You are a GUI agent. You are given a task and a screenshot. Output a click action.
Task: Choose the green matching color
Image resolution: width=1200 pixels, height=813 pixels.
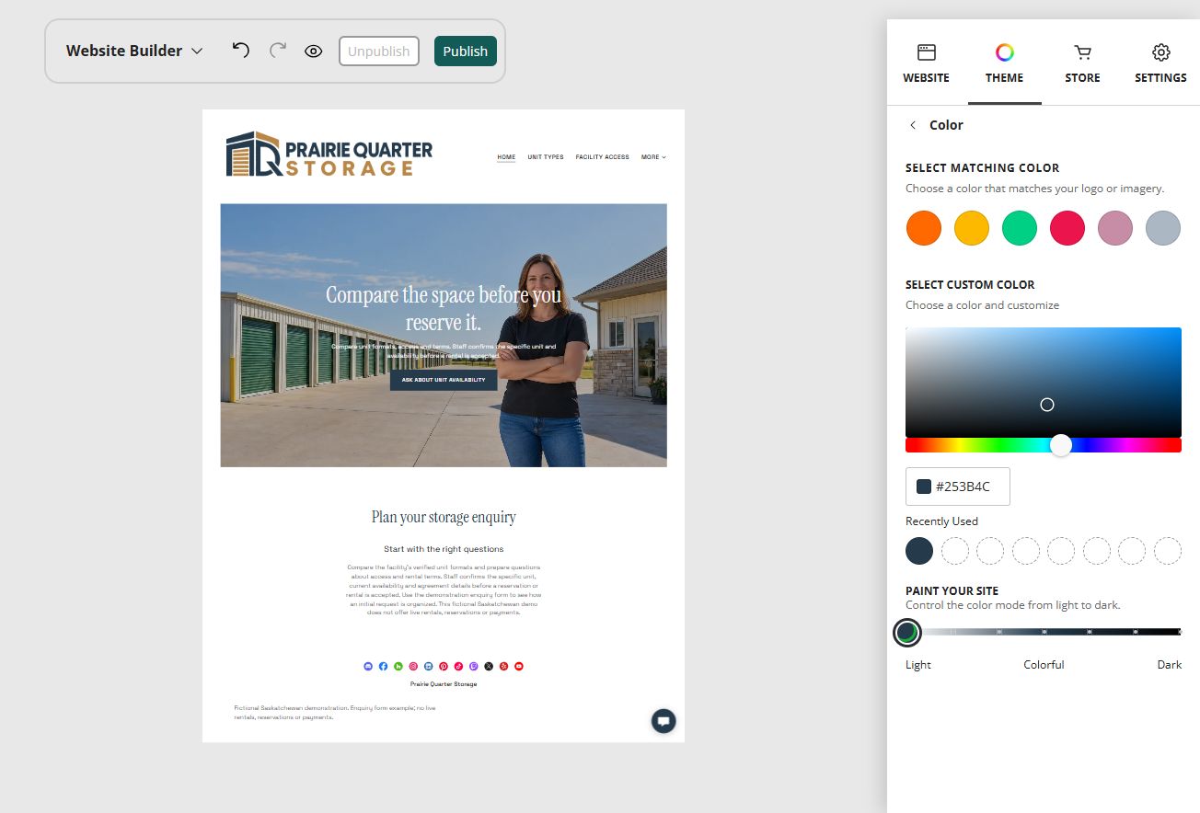tap(1020, 228)
